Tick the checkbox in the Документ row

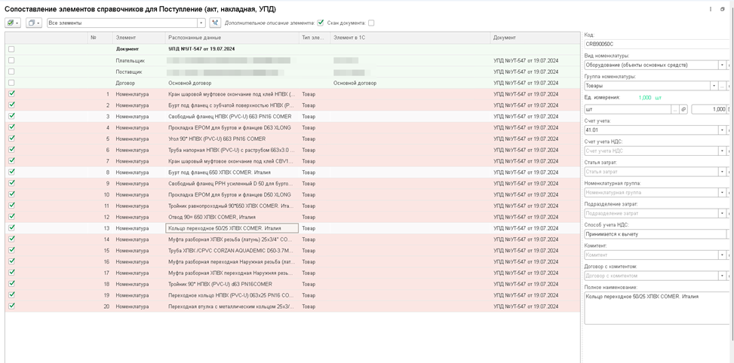point(12,49)
